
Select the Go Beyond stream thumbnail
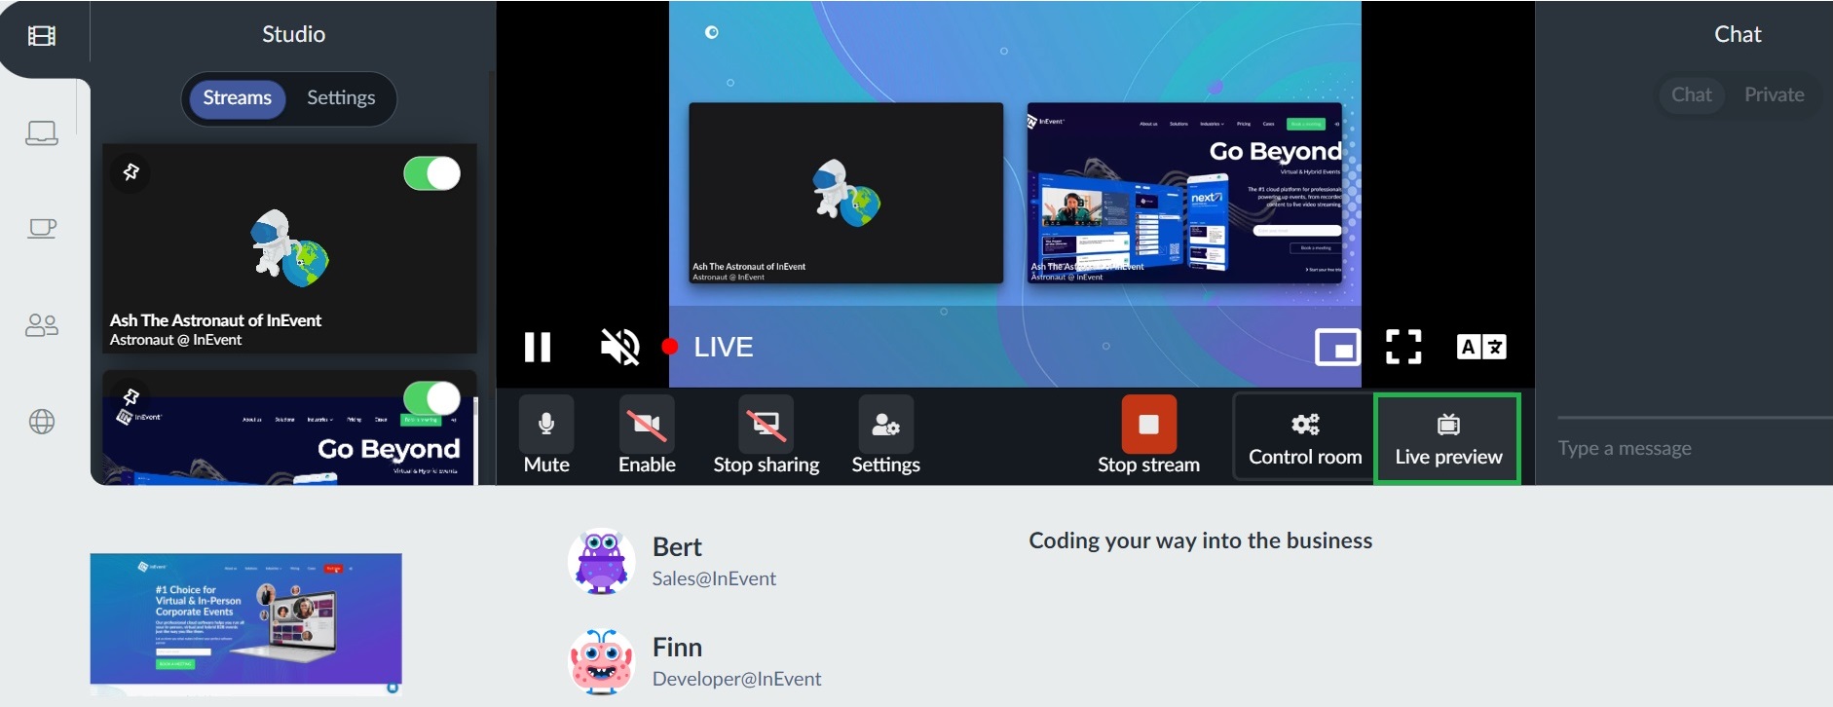290,428
